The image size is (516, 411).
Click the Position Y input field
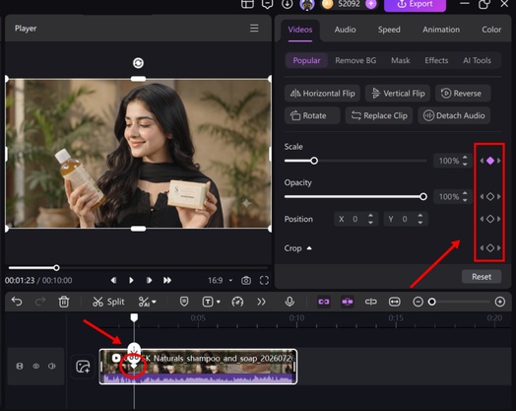pyautogui.click(x=406, y=219)
